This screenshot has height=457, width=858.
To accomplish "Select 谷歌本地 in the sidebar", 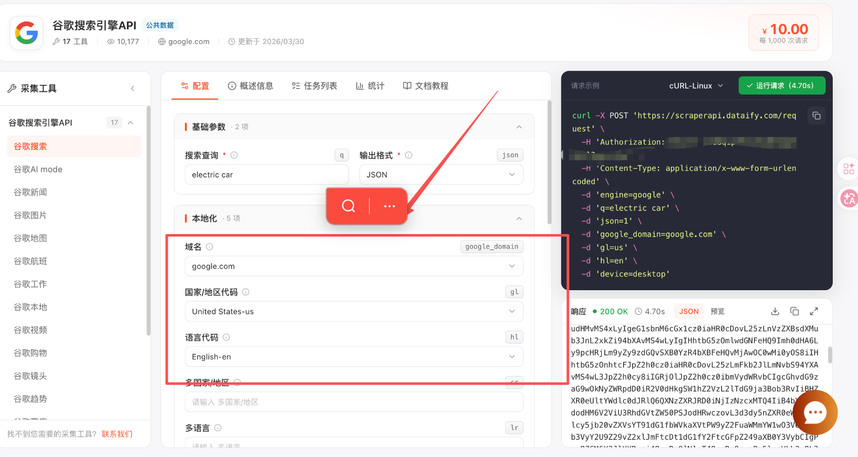I will coord(74,307).
